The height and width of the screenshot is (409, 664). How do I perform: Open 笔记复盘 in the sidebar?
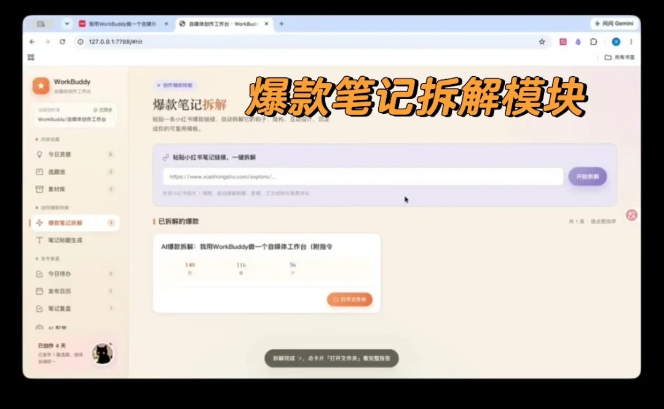75,308
